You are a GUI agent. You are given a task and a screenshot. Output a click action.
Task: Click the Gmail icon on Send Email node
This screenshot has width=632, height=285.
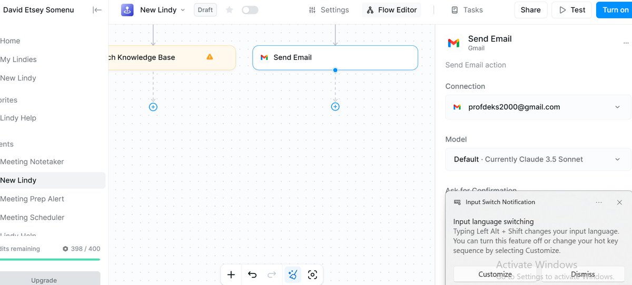(264, 57)
